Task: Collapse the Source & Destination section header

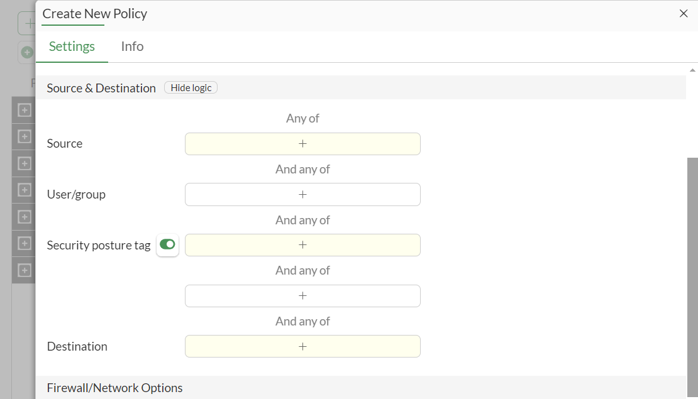Action: tap(101, 88)
